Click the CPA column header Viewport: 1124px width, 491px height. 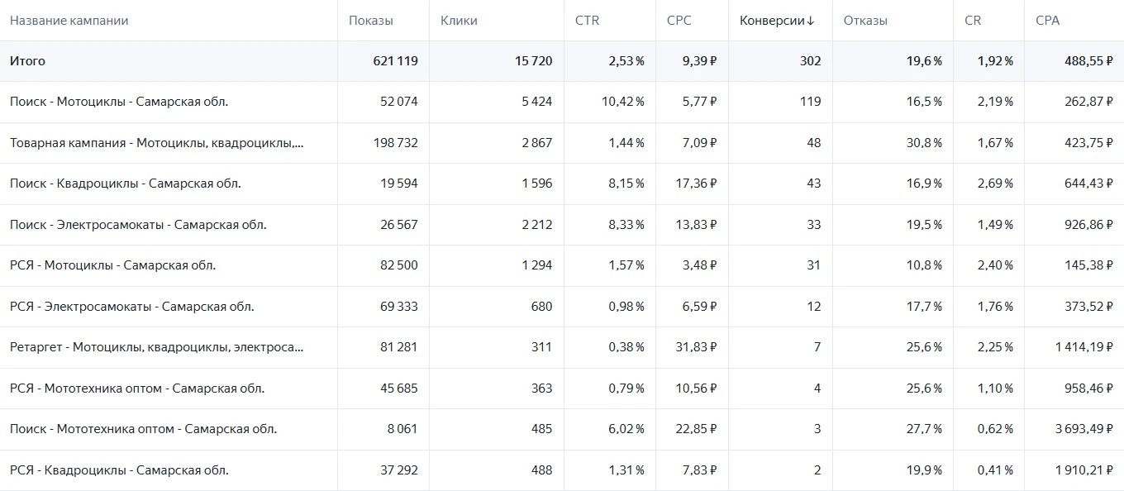pyautogui.click(x=1047, y=21)
